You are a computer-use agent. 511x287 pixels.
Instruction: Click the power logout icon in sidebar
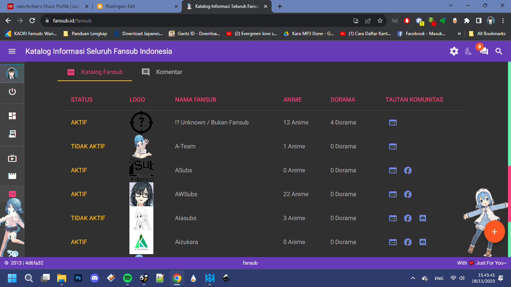(x=12, y=92)
